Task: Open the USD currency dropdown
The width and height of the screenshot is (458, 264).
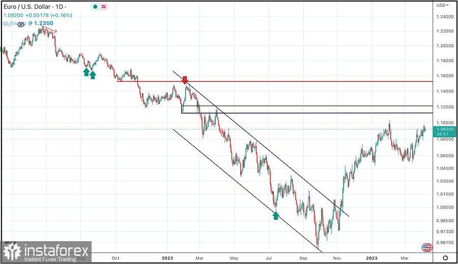Action: (x=443, y=5)
